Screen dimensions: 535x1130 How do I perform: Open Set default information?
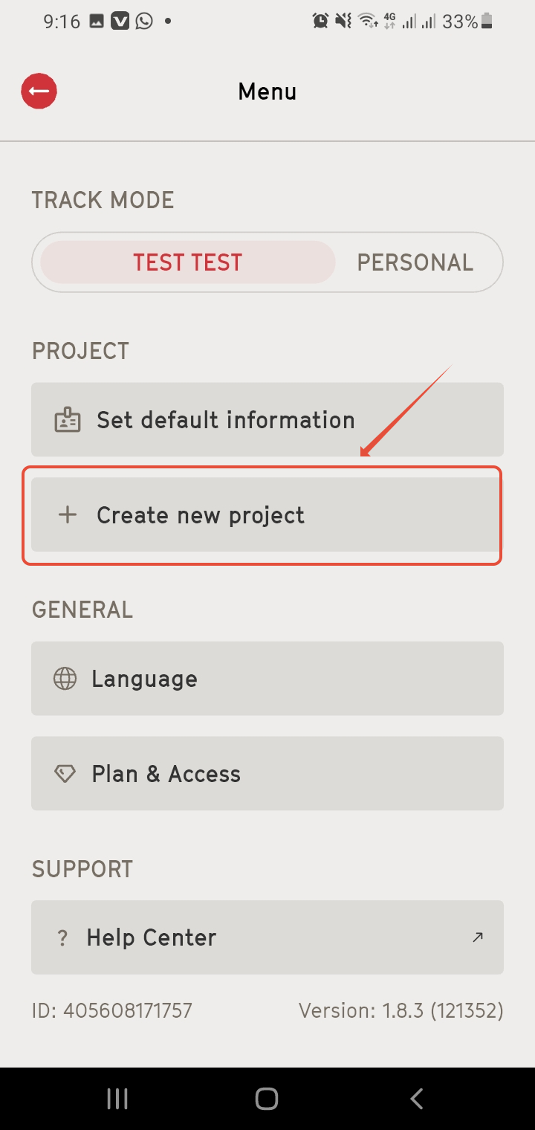pos(267,419)
